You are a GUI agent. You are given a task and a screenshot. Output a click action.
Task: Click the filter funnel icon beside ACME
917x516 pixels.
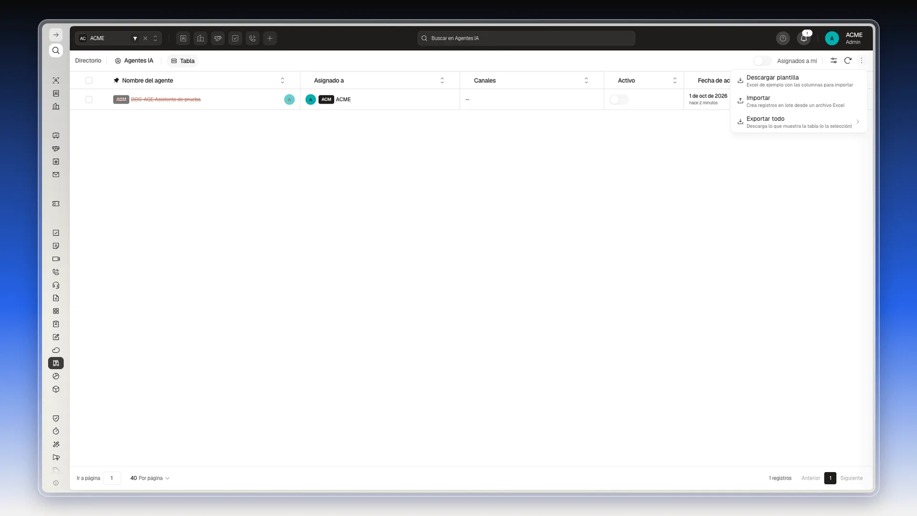point(135,38)
